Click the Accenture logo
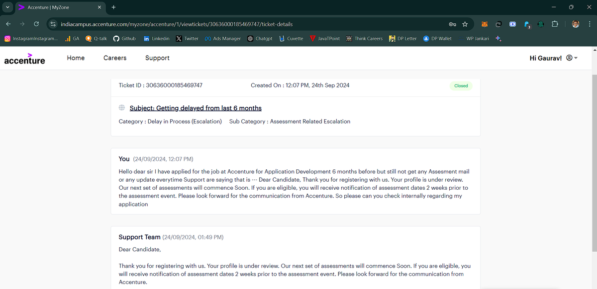This screenshot has width=597, height=289. click(24, 59)
